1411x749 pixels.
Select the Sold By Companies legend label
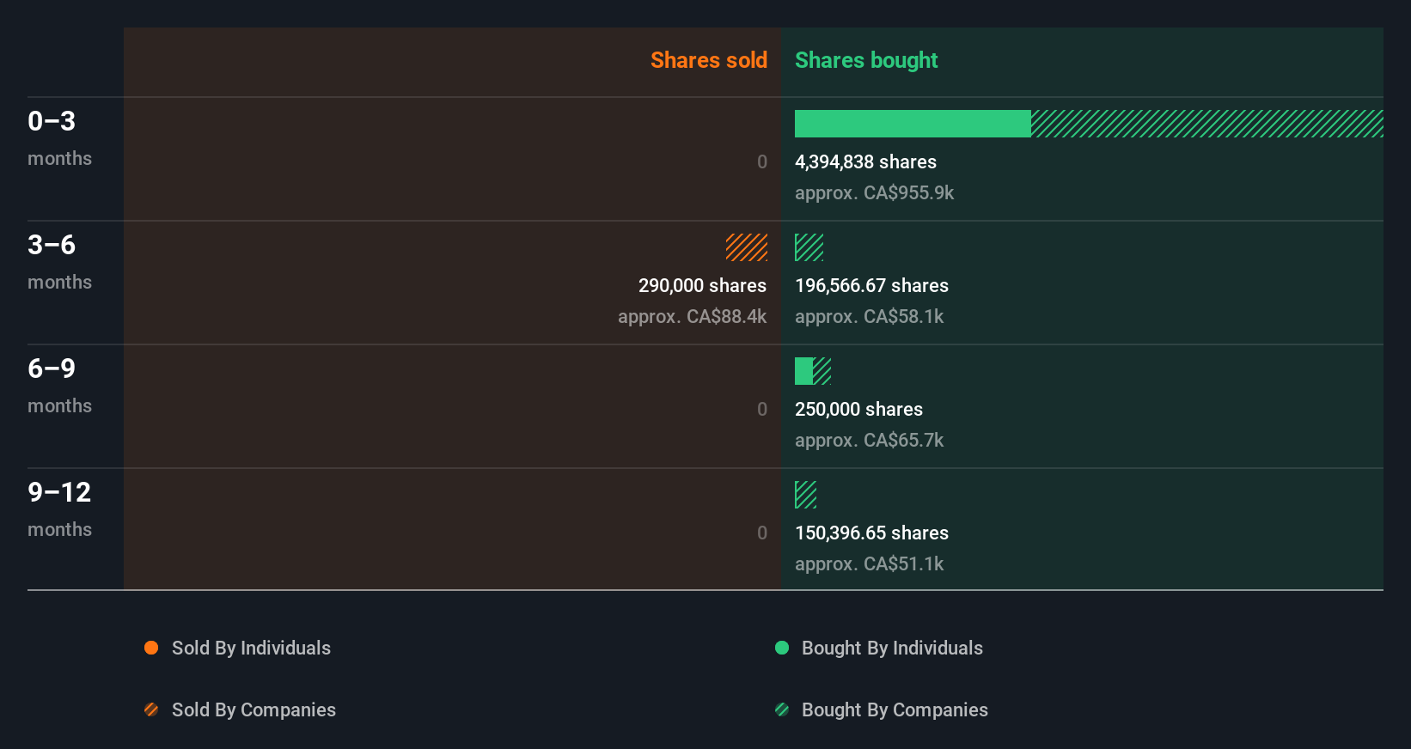253,709
